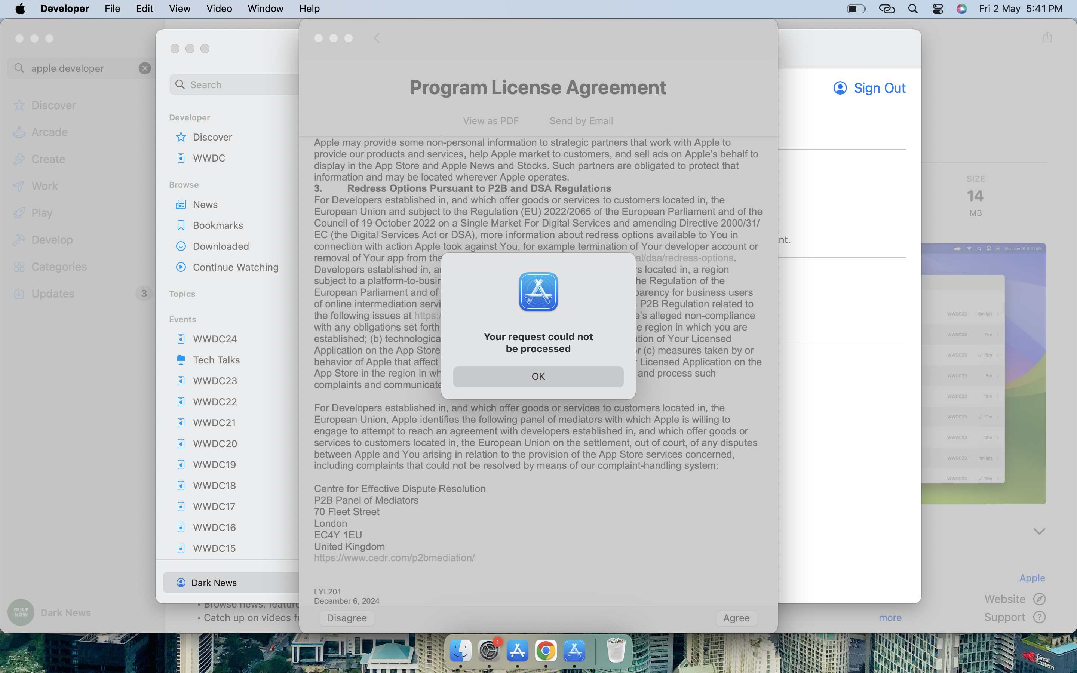
Task: Open Support link in App Store
Action: click(1015, 617)
